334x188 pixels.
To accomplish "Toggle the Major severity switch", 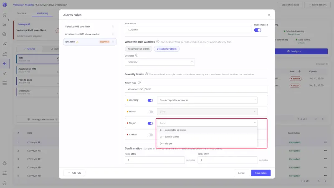I will 150,123.
